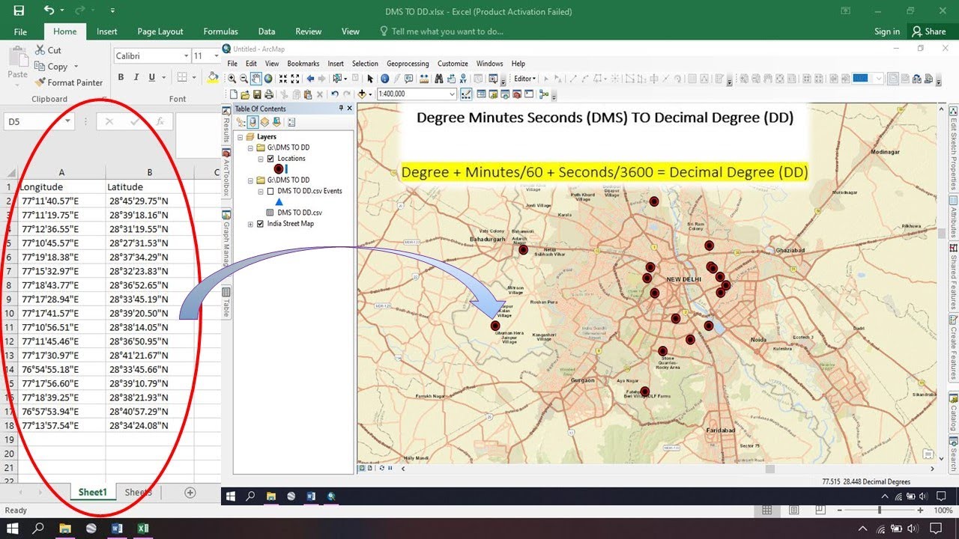Open the Editor dropdown menu
This screenshot has width=959, height=539.
click(525, 79)
